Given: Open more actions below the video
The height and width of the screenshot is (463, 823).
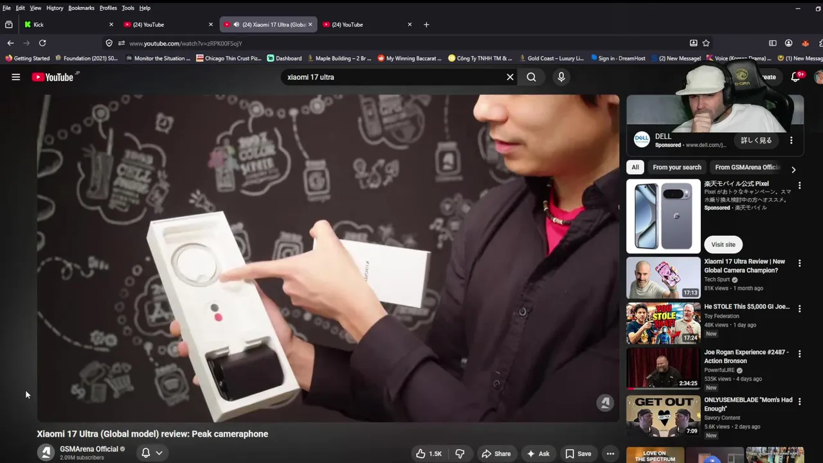Looking at the screenshot, I should [x=610, y=453].
